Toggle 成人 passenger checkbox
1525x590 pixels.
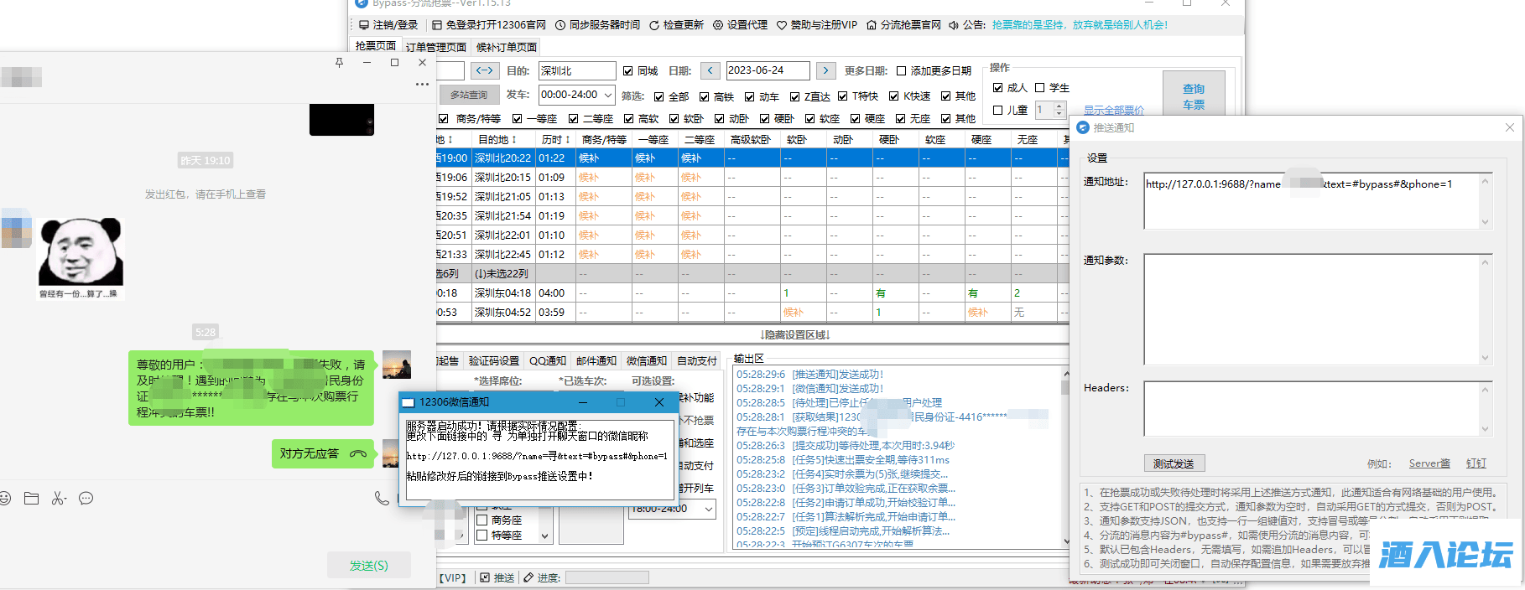[x=997, y=88]
